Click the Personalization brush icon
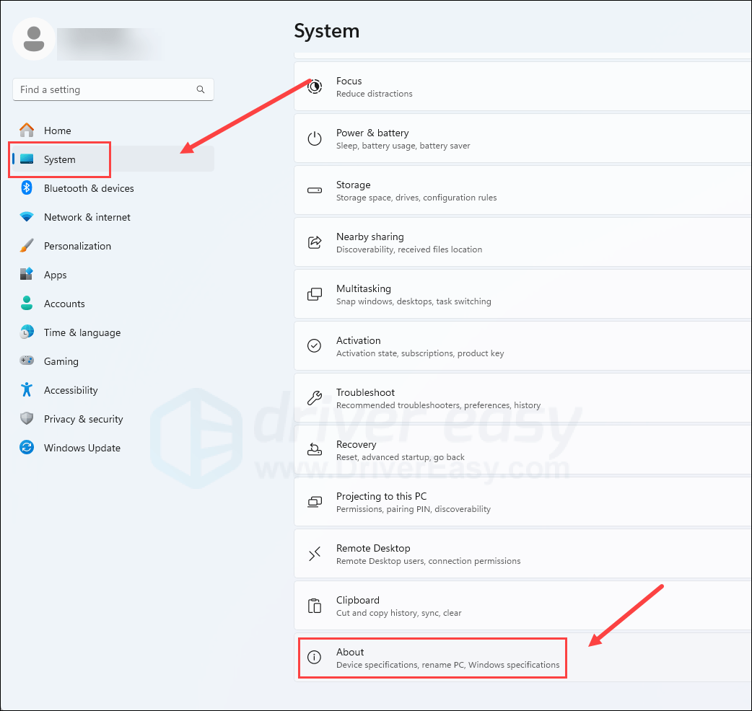Viewport: 752px width, 711px height. point(27,245)
